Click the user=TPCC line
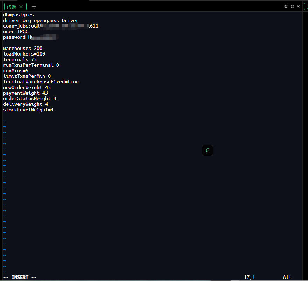 (x=16, y=31)
